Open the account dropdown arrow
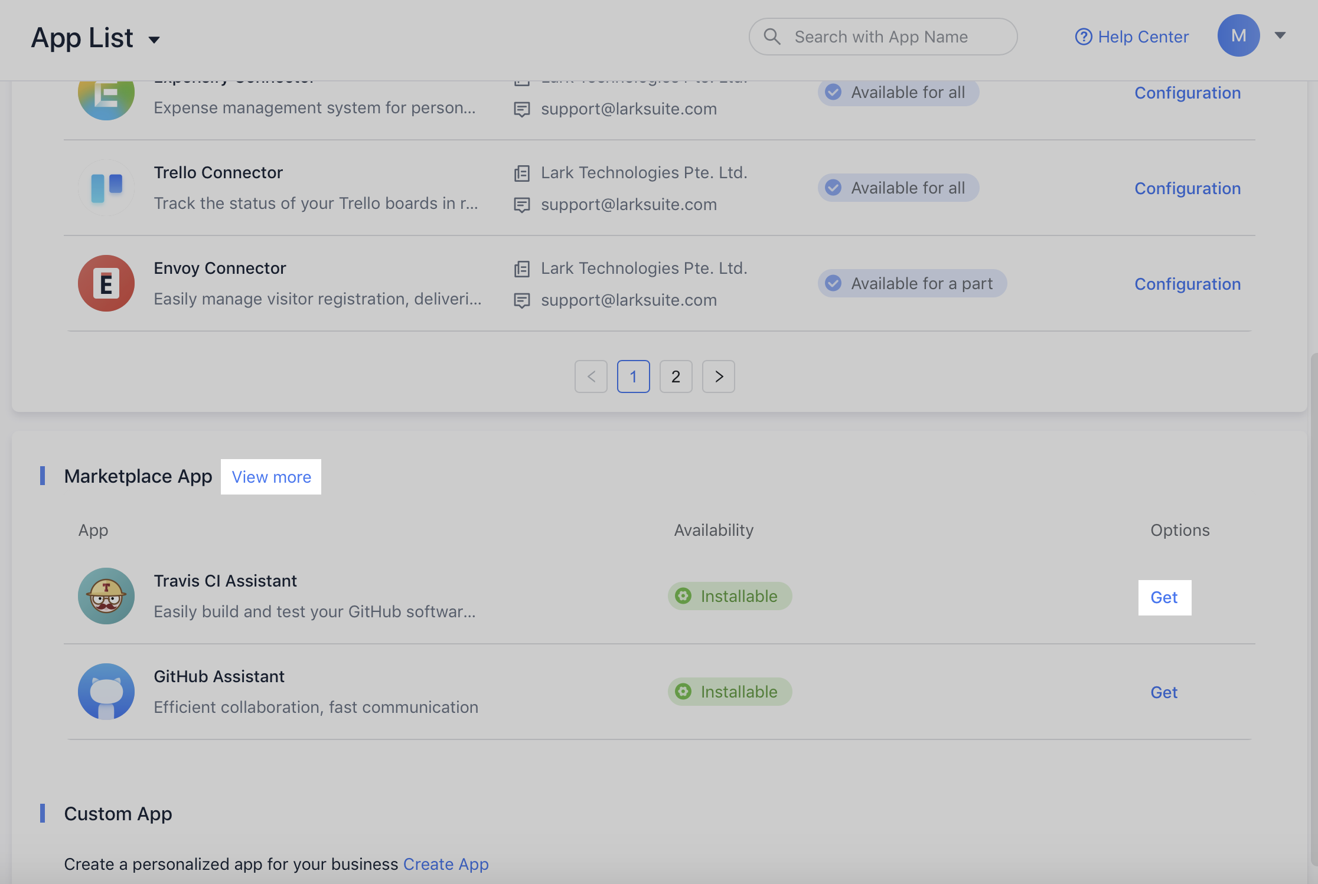This screenshot has height=884, width=1318. click(1280, 35)
